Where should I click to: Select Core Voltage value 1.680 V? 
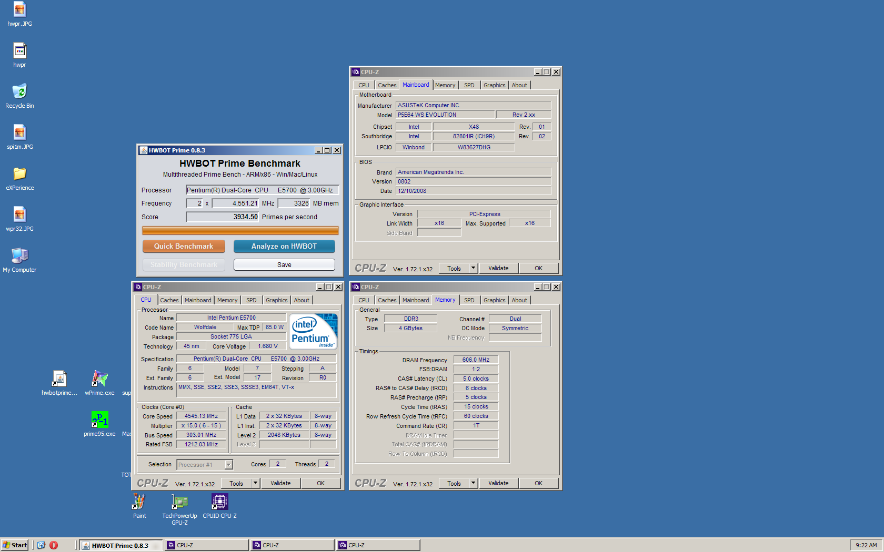(x=268, y=346)
